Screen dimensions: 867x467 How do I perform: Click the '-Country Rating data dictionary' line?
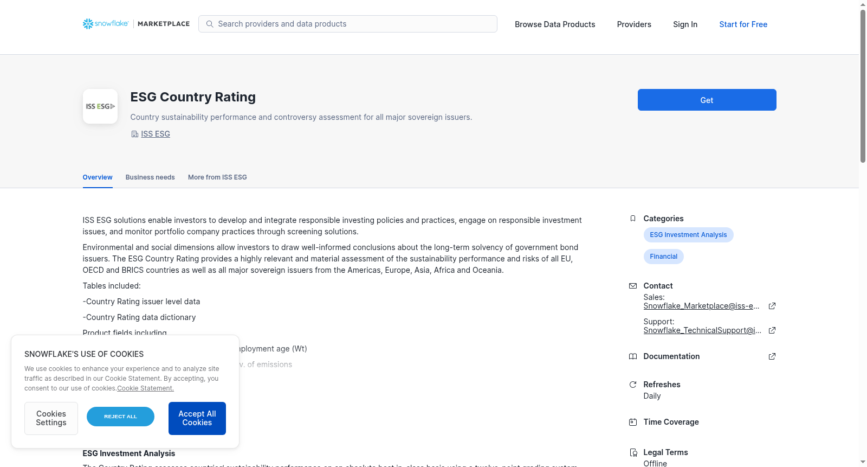point(139,317)
